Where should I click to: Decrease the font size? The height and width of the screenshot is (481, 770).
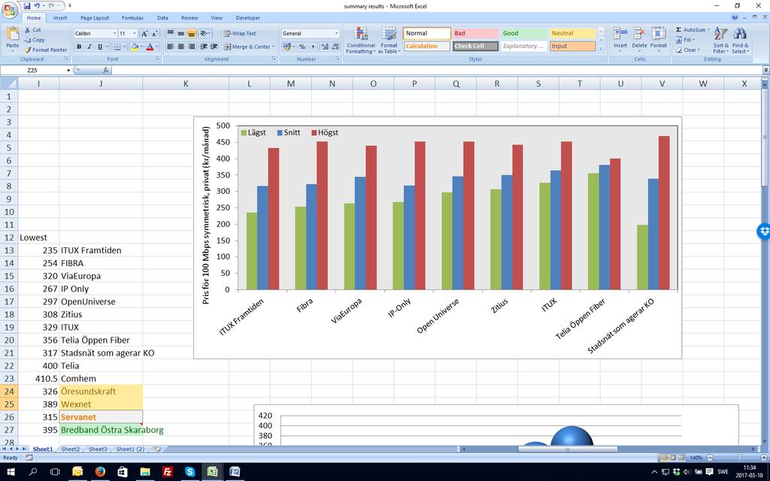click(x=155, y=33)
